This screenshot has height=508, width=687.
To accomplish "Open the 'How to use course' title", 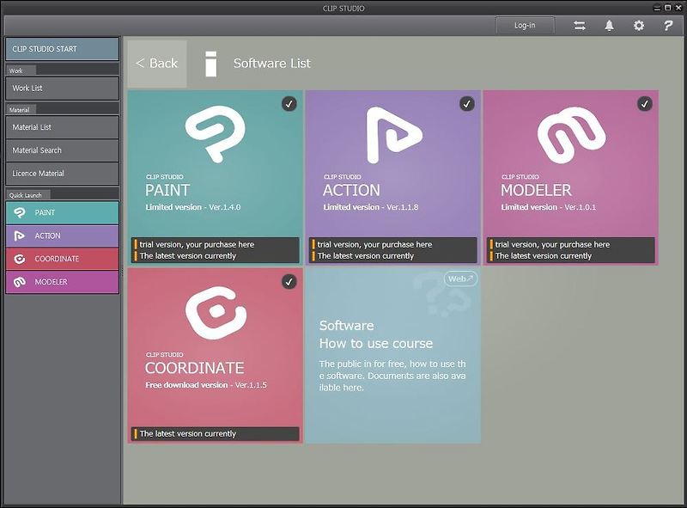I will coord(375,343).
